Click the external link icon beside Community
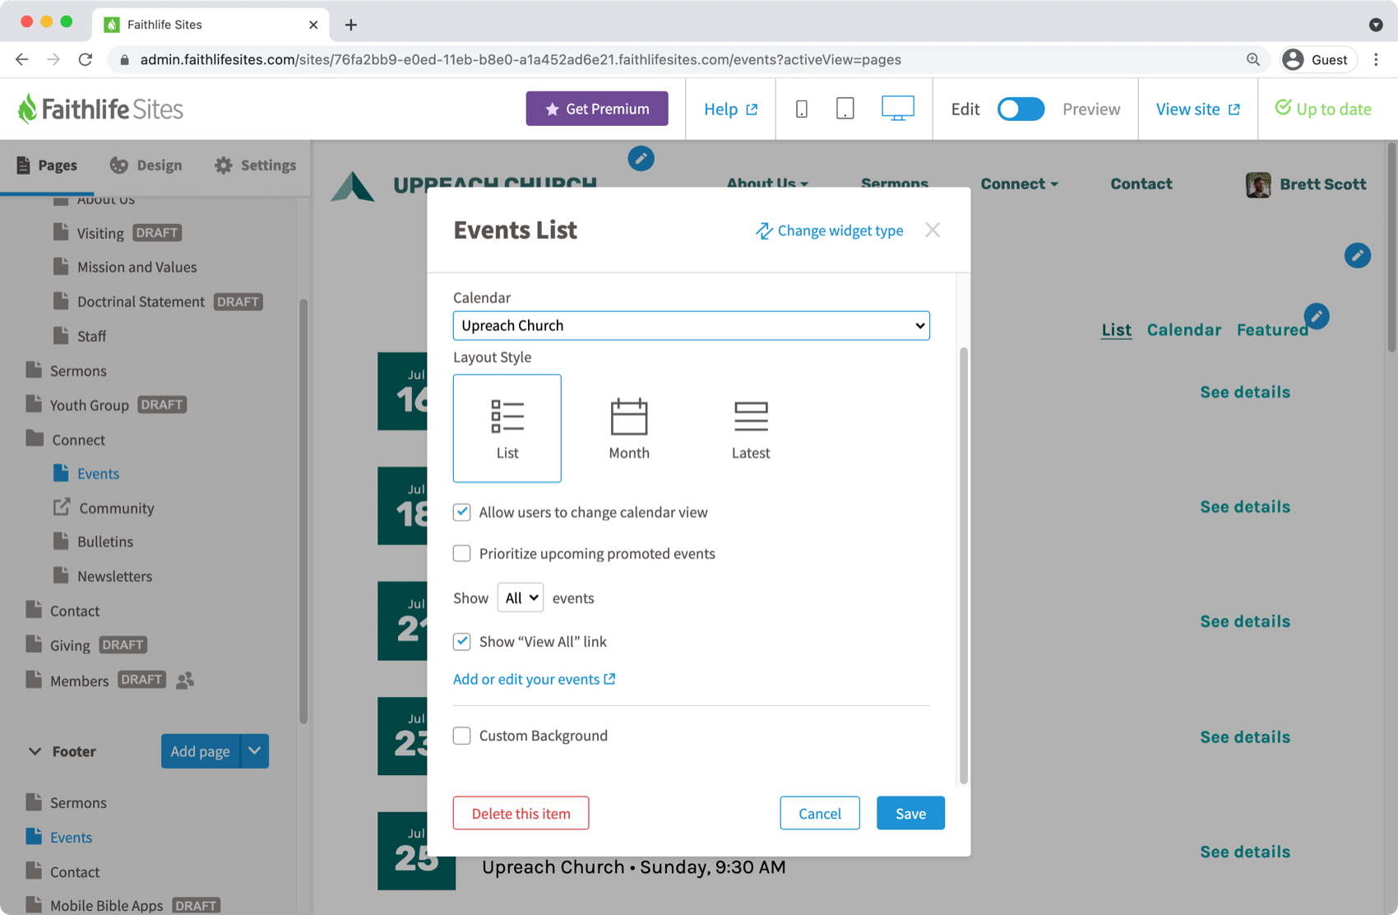The width and height of the screenshot is (1398, 915). click(61, 508)
